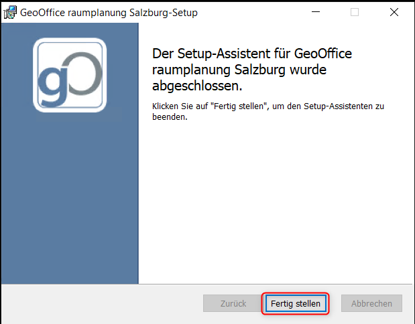This screenshot has width=415, height=324.
Task: Click the heading 'Der Setup-Assistent für GeoOffice'
Action: click(x=252, y=54)
